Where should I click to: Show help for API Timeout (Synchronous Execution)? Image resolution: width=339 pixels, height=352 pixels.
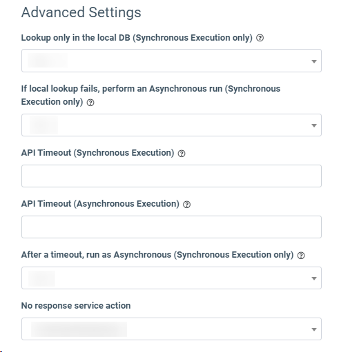[182, 154]
